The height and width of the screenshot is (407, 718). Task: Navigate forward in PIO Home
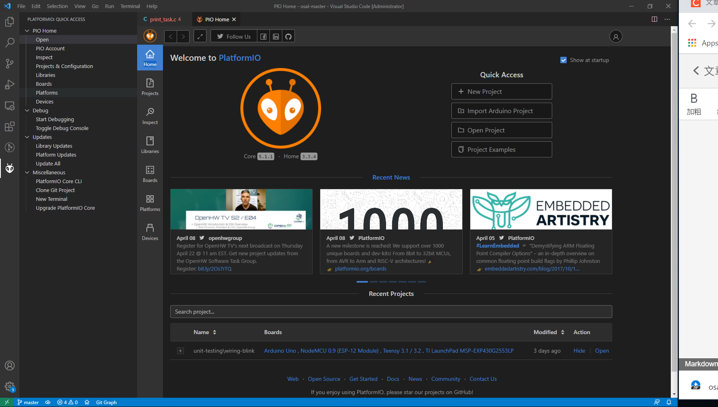(x=183, y=37)
